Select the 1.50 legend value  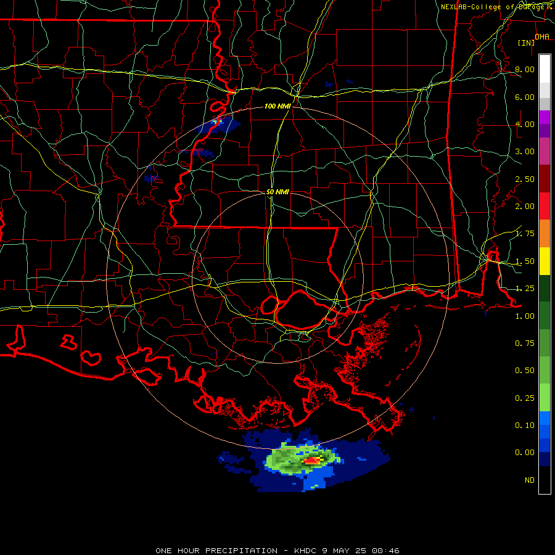click(x=525, y=261)
